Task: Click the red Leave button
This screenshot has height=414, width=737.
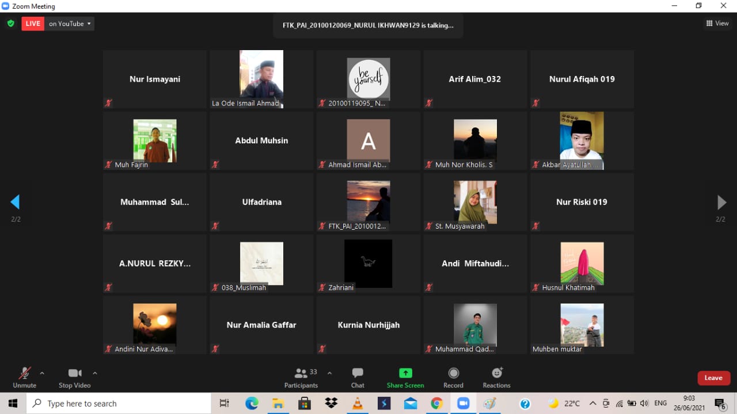Action: (713, 378)
